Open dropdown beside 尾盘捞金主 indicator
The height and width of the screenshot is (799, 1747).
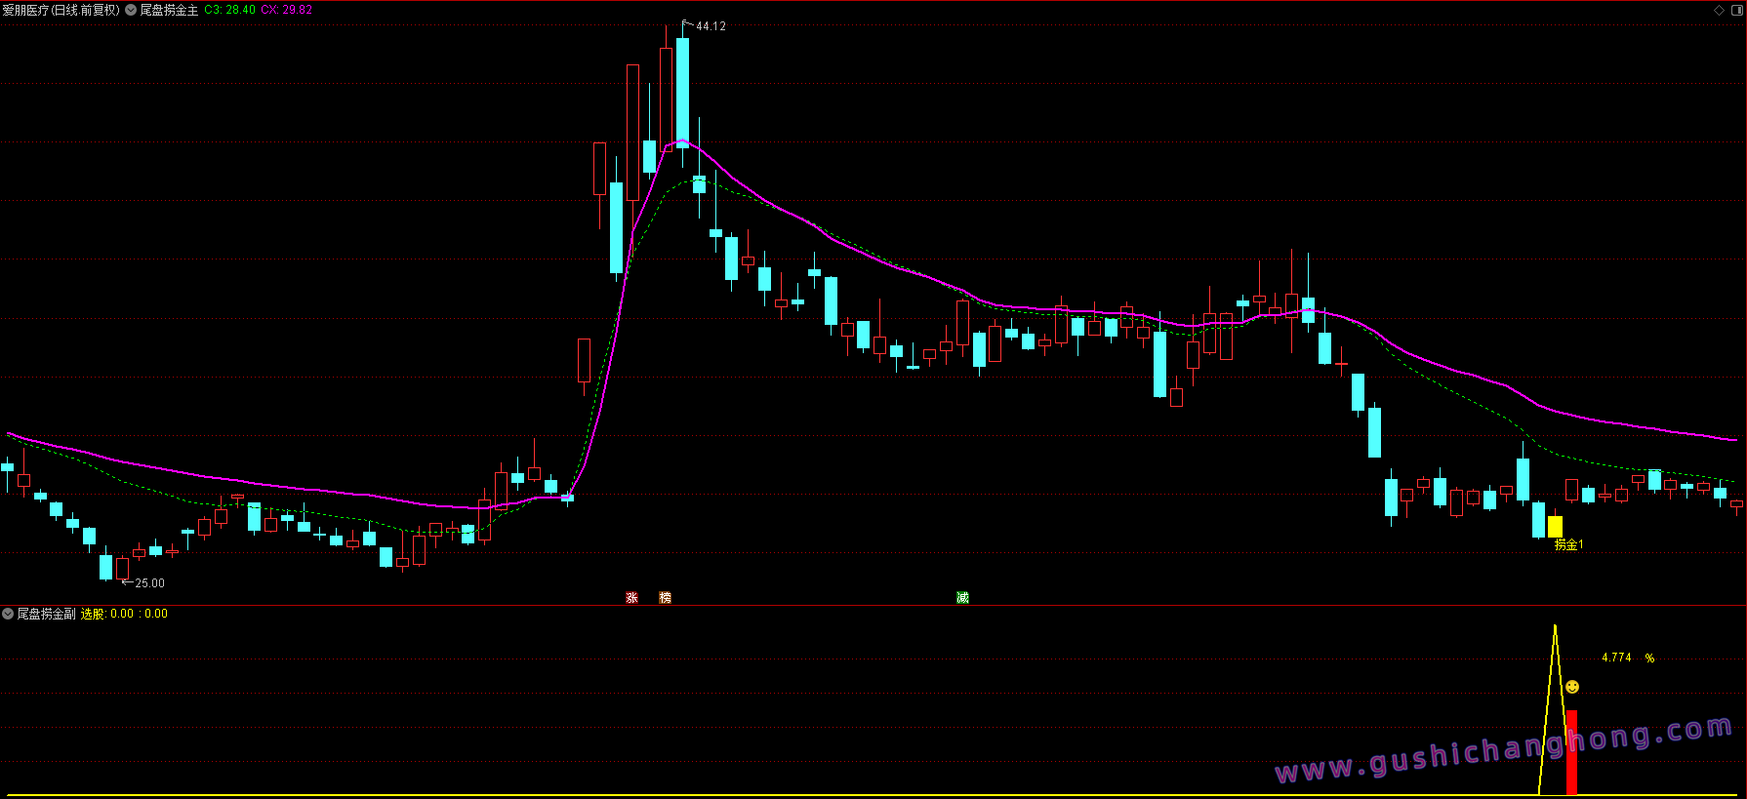coord(131,10)
